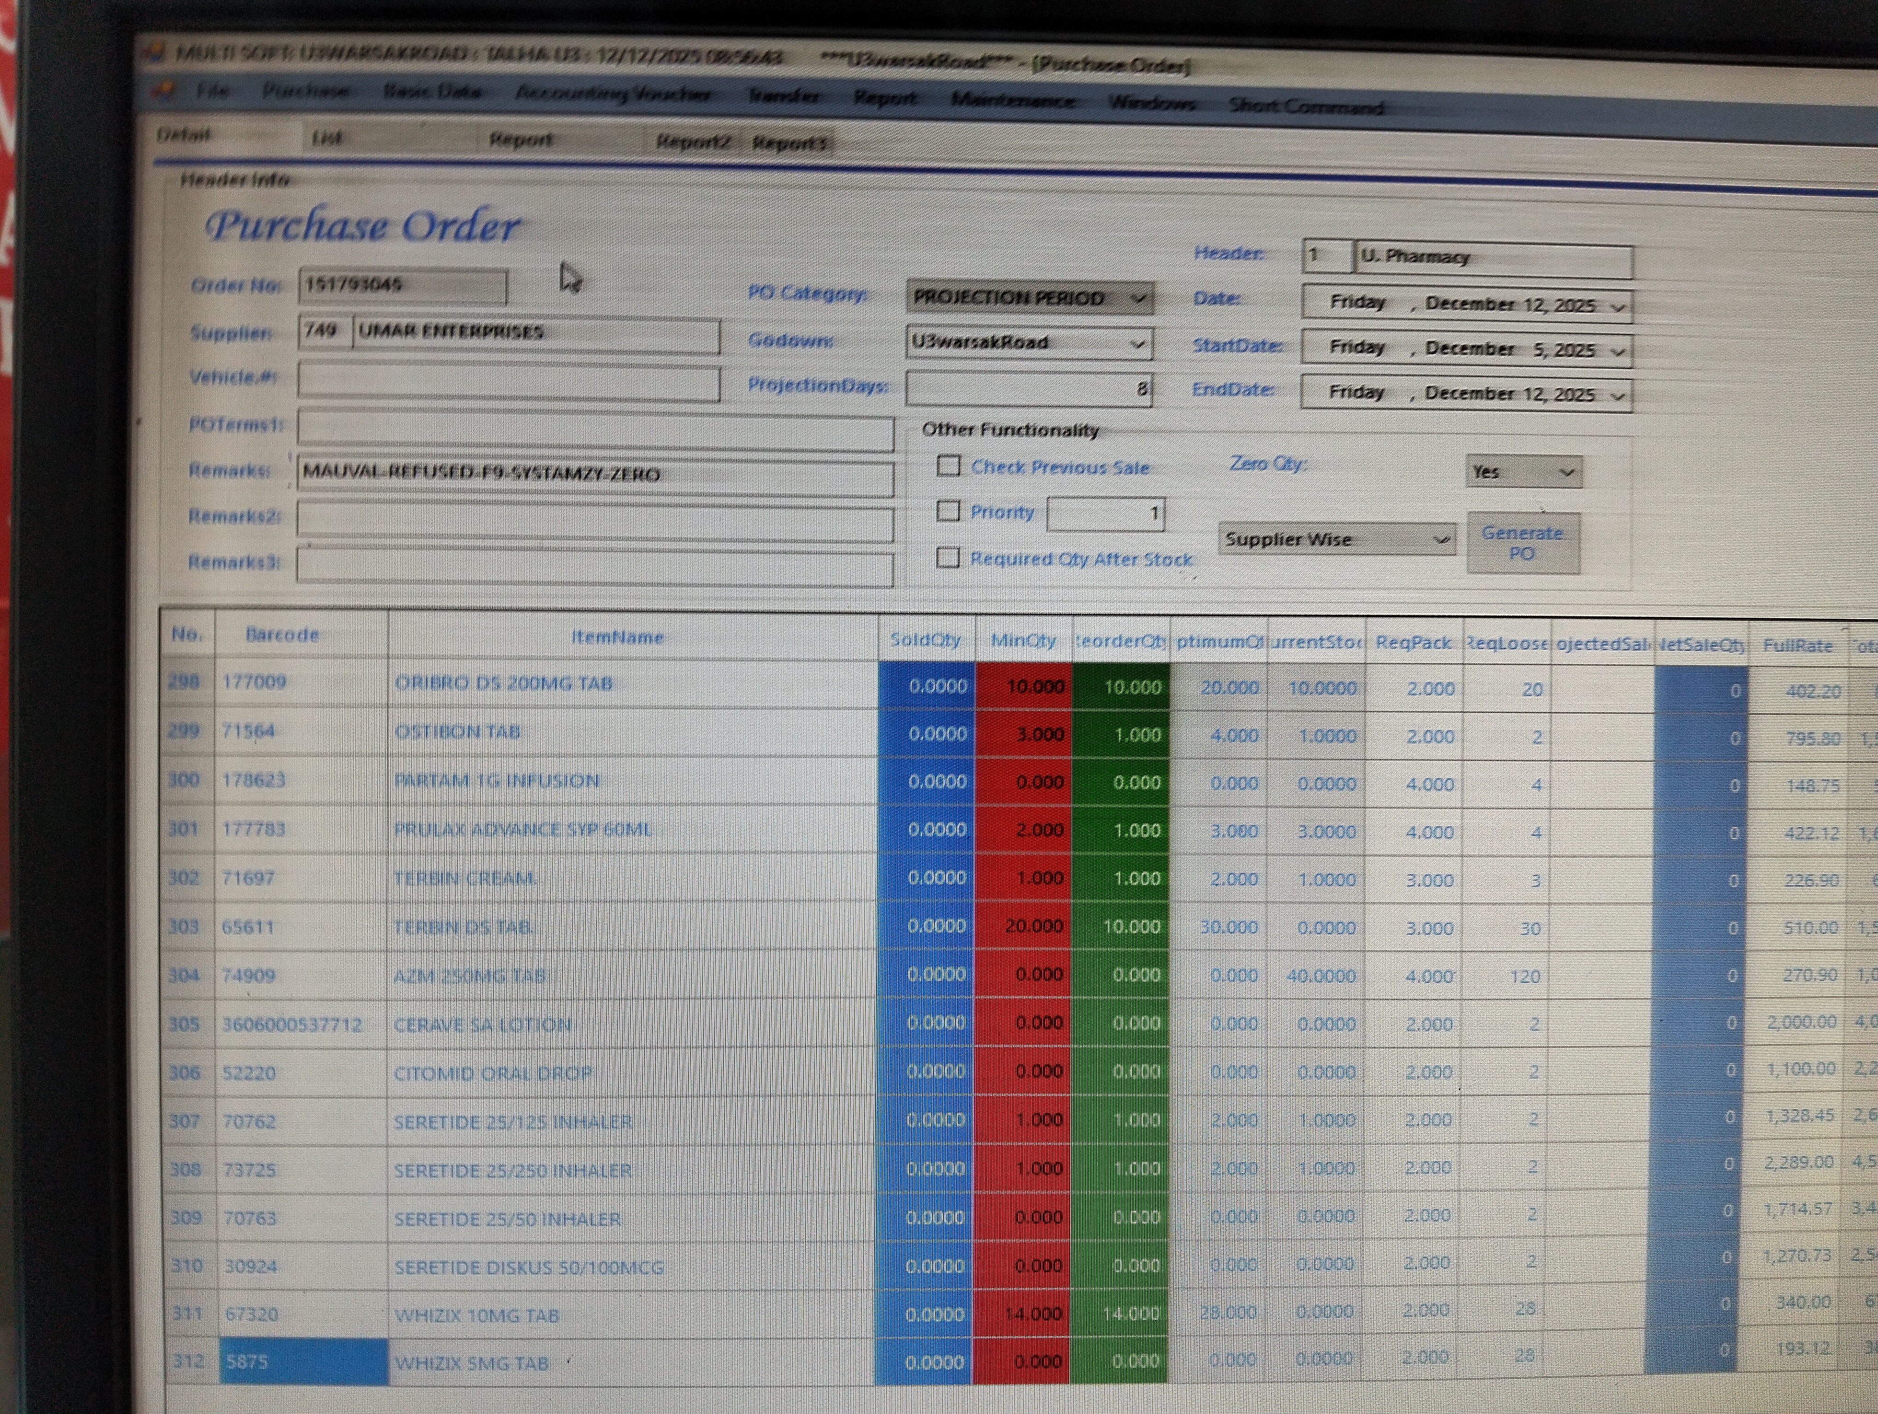This screenshot has height=1414, width=1878.
Task: Open the Accounting Voucher menu
Action: tap(613, 93)
